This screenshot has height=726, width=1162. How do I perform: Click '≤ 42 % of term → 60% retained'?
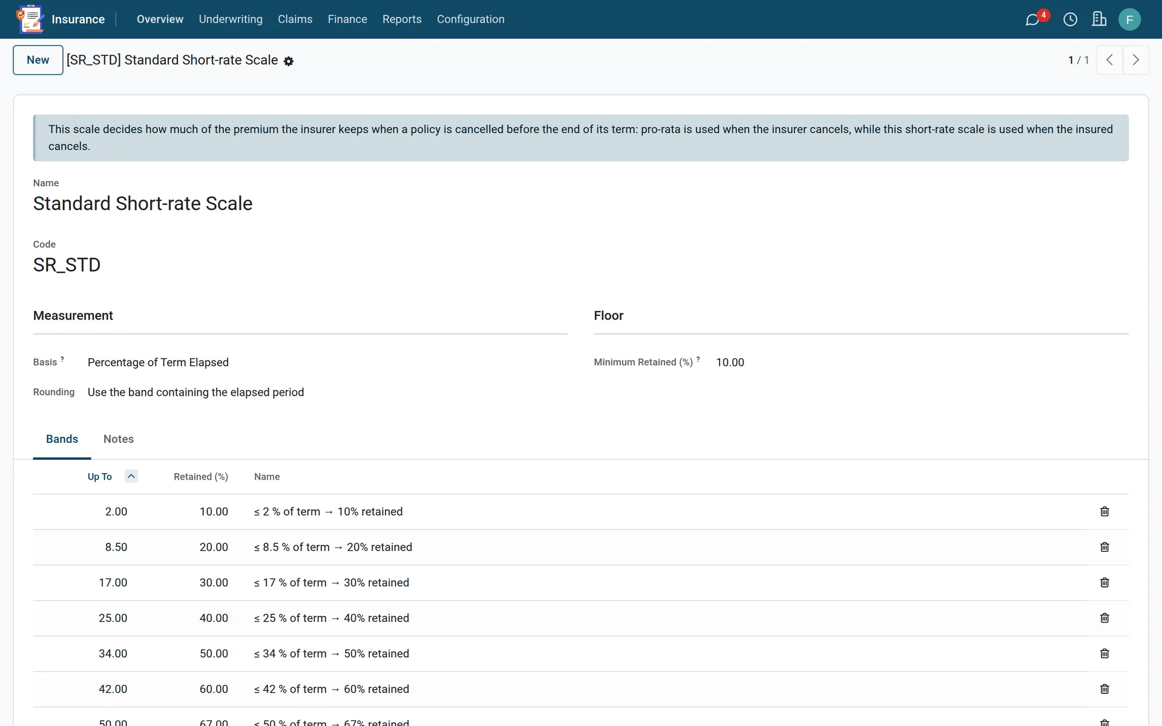(x=332, y=689)
